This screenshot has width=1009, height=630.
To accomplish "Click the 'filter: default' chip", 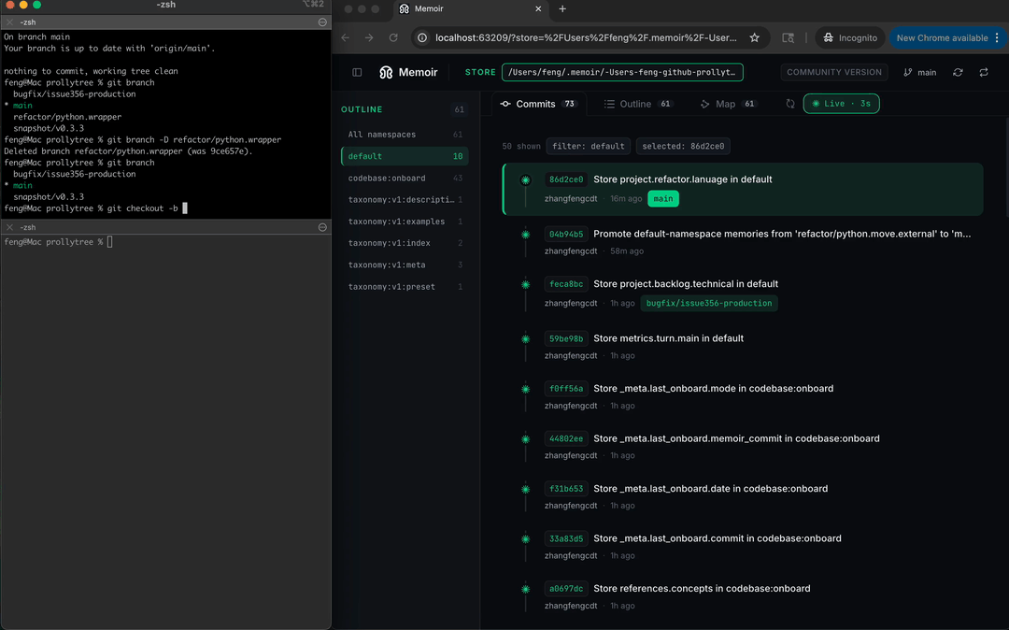I will pyautogui.click(x=589, y=146).
